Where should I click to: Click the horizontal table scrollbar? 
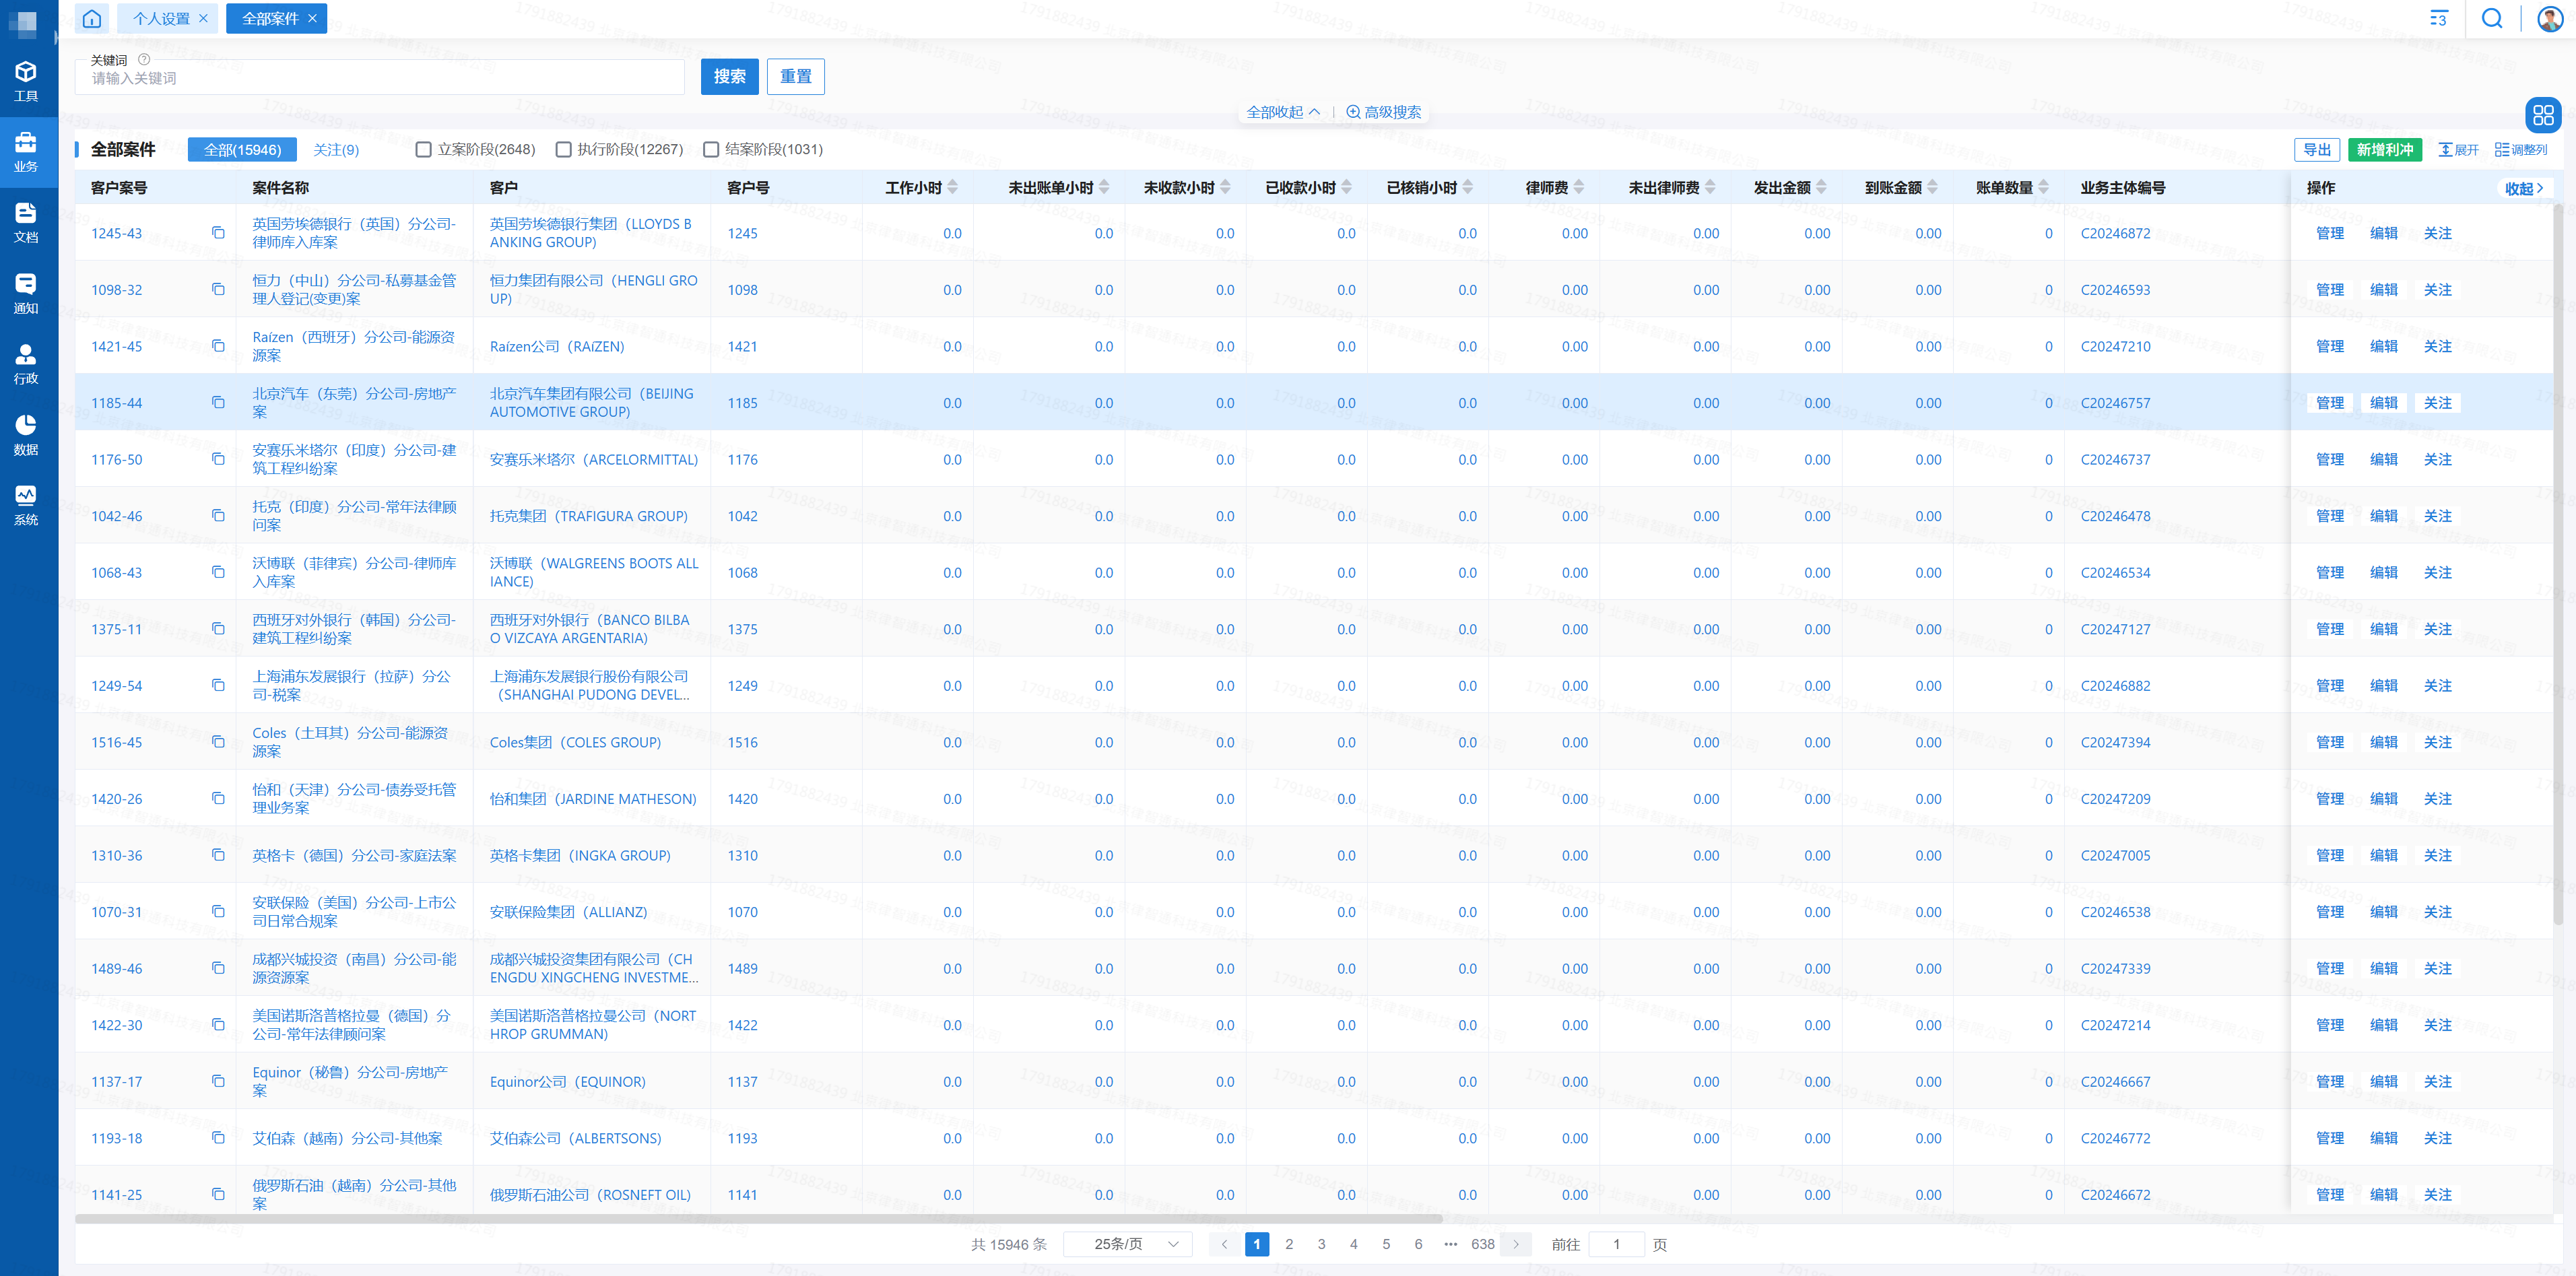759,1219
